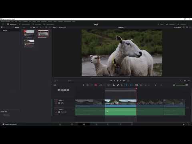Image resolution: width=192 pixels, height=144 pixels.
Task: Open the Edit Index panel
Action: (x=37, y=24)
